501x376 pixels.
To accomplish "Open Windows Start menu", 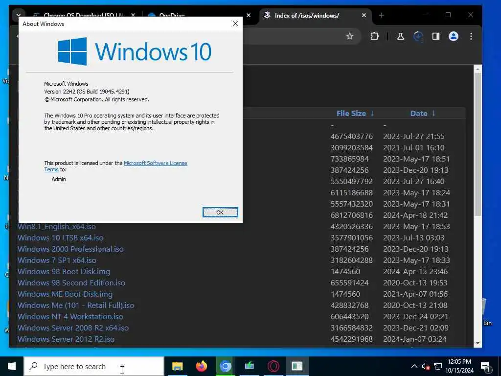I will tap(12, 366).
